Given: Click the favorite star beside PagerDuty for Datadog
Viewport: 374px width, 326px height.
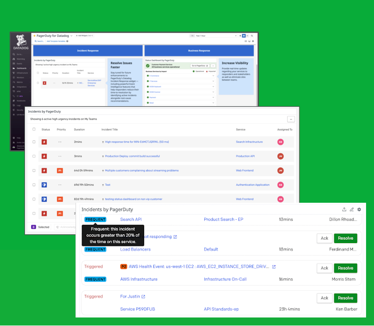Looking at the screenshot, I should pos(35,36).
